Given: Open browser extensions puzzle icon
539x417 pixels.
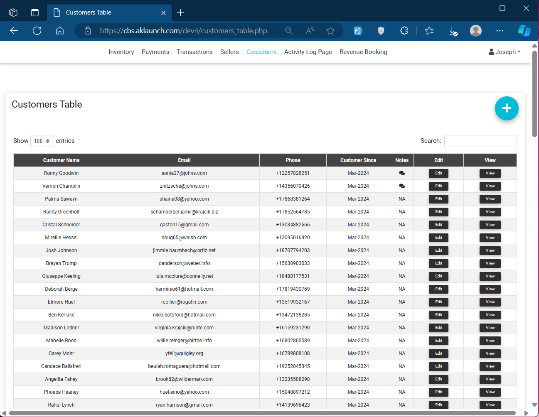Looking at the screenshot, I should [404, 31].
